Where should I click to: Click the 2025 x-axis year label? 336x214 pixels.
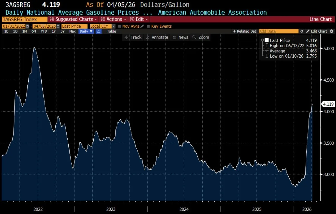(257, 209)
